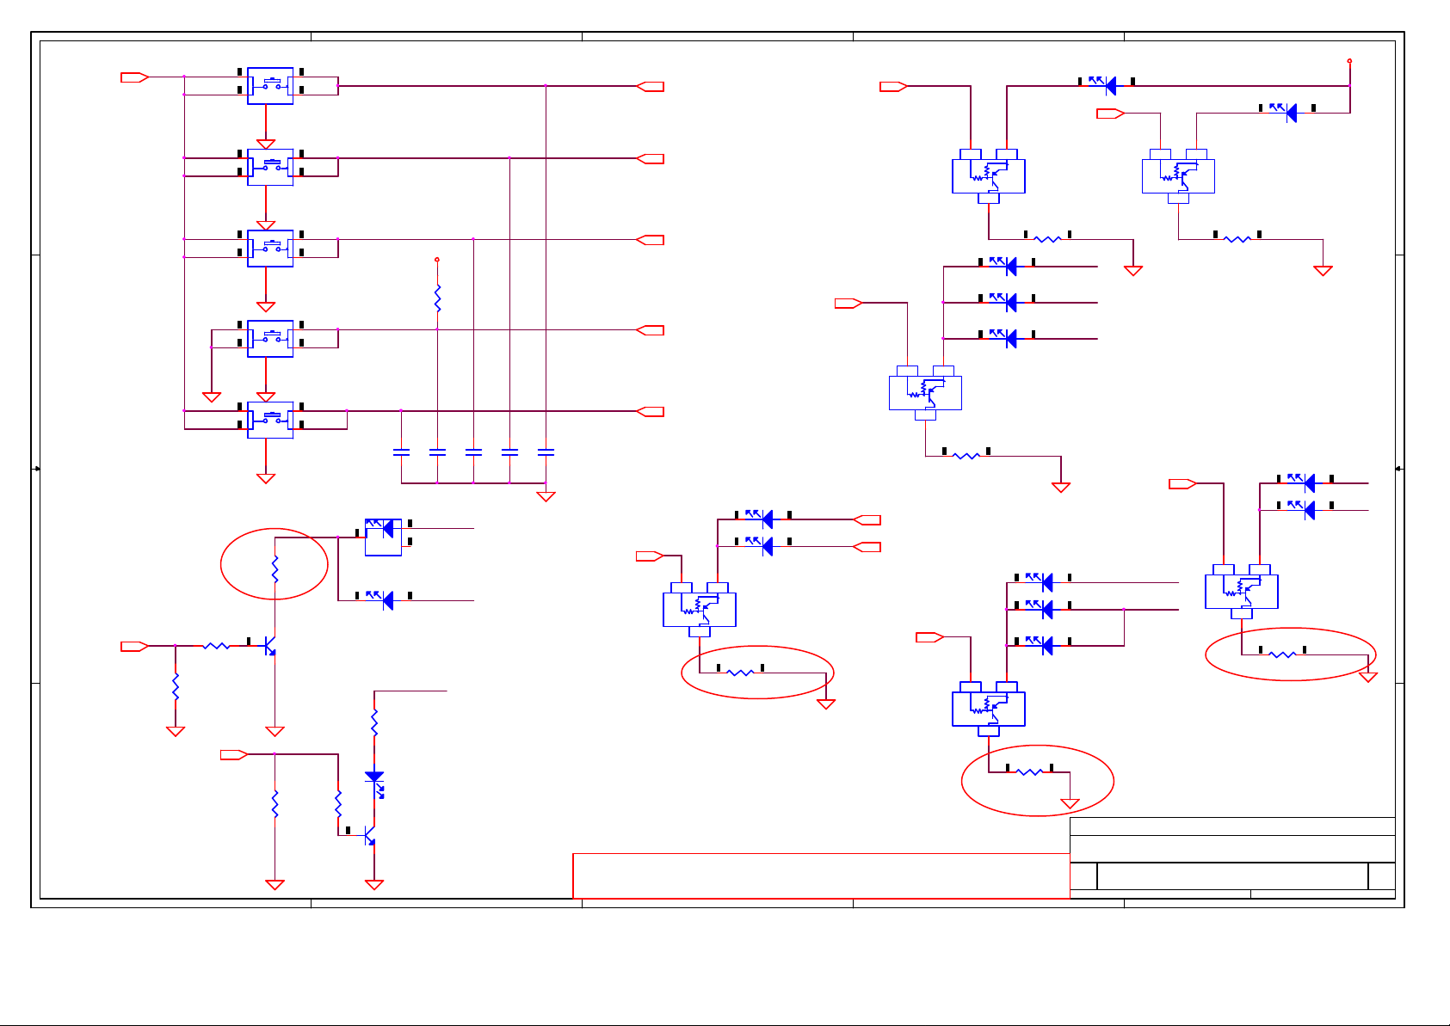Select the pull-down resistor under the left port wire
1450x1026 pixels.
[176, 685]
